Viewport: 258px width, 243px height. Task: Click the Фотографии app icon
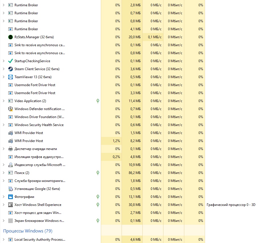tap(11, 197)
